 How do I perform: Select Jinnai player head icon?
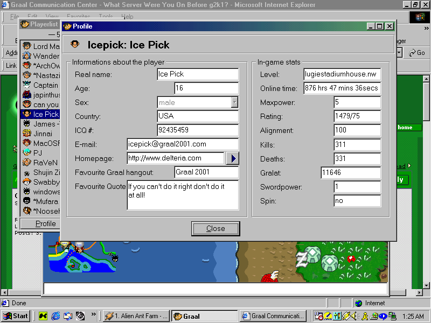click(26, 133)
